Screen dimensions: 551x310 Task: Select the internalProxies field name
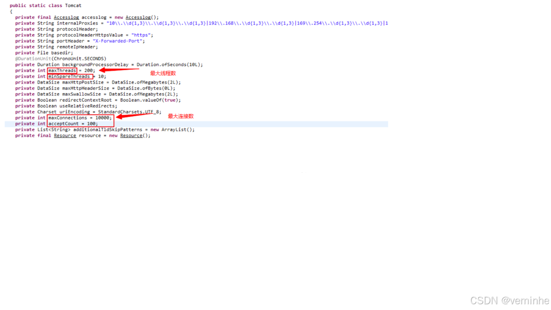[x=77, y=23]
